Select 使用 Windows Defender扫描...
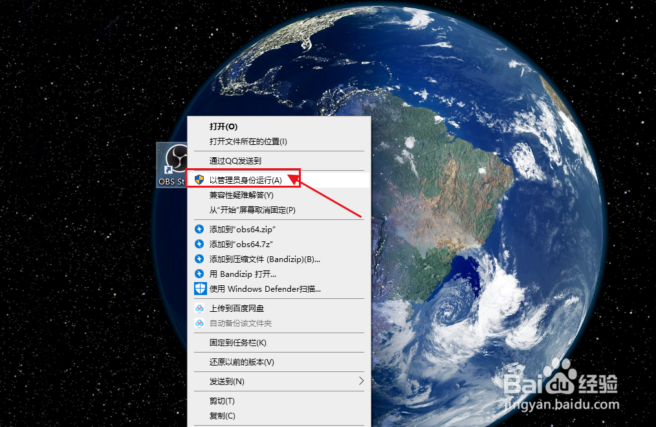The width and height of the screenshot is (656, 427). [279, 289]
